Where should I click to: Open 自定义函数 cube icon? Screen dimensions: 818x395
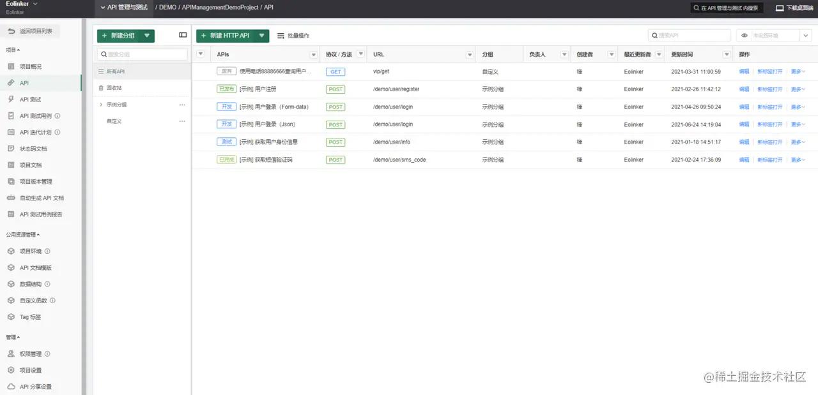(x=11, y=301)
